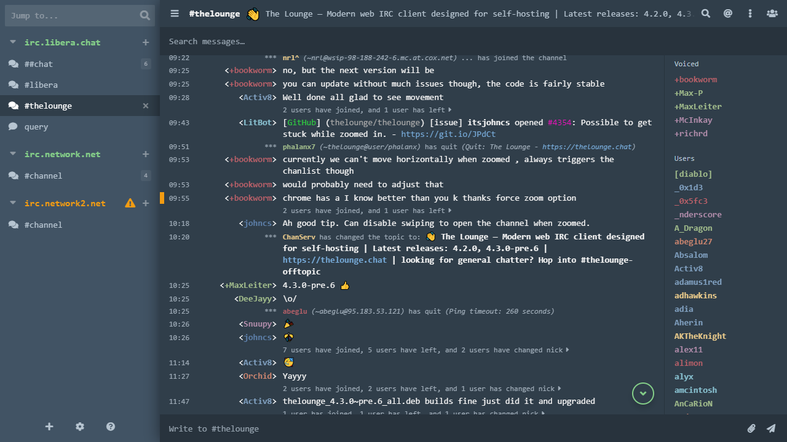
Task: Select user adhawkins
Action: 695,296
